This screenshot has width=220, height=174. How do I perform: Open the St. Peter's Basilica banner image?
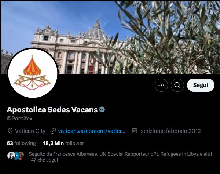click(110, 37)
